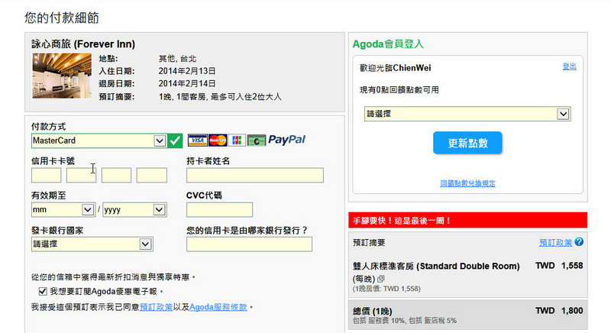Click the 歡迎光臨ChienWei welcome text
This screenshot has height=333, width=611.
(396, 68)
